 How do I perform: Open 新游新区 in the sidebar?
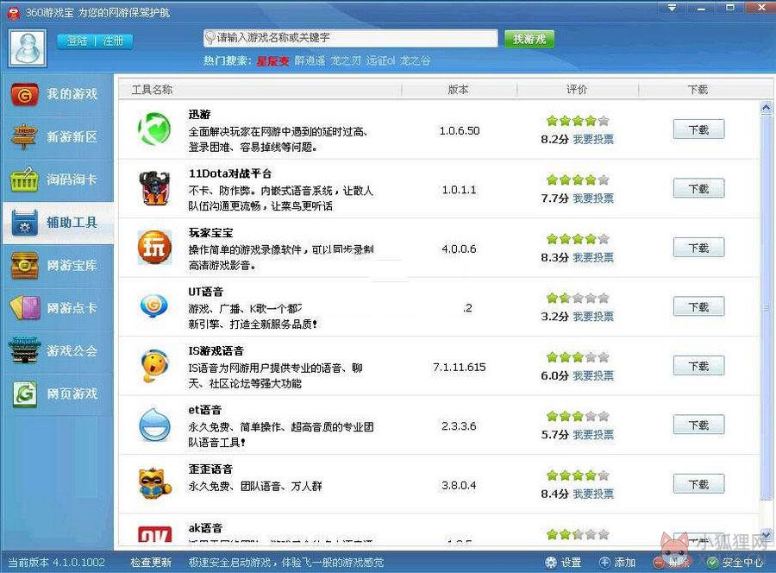point(58,136)
